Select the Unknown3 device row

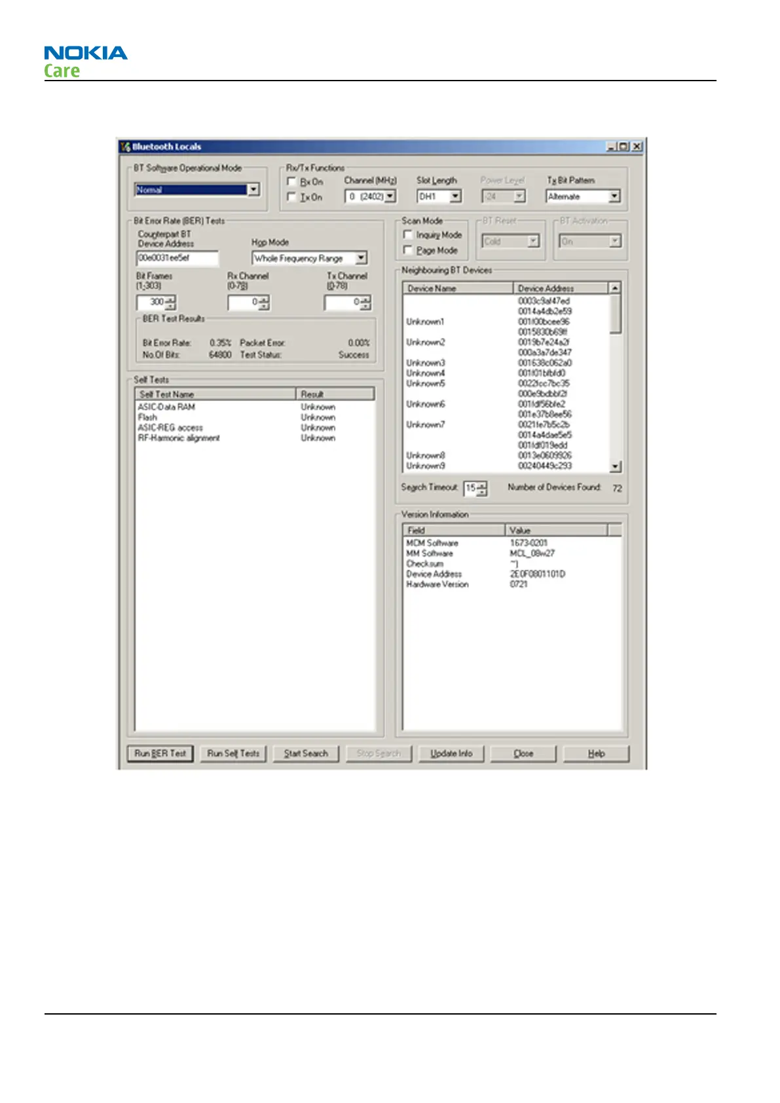506,363
